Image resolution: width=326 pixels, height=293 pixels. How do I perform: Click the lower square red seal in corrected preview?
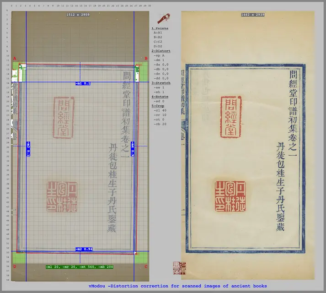coord(230,196)
